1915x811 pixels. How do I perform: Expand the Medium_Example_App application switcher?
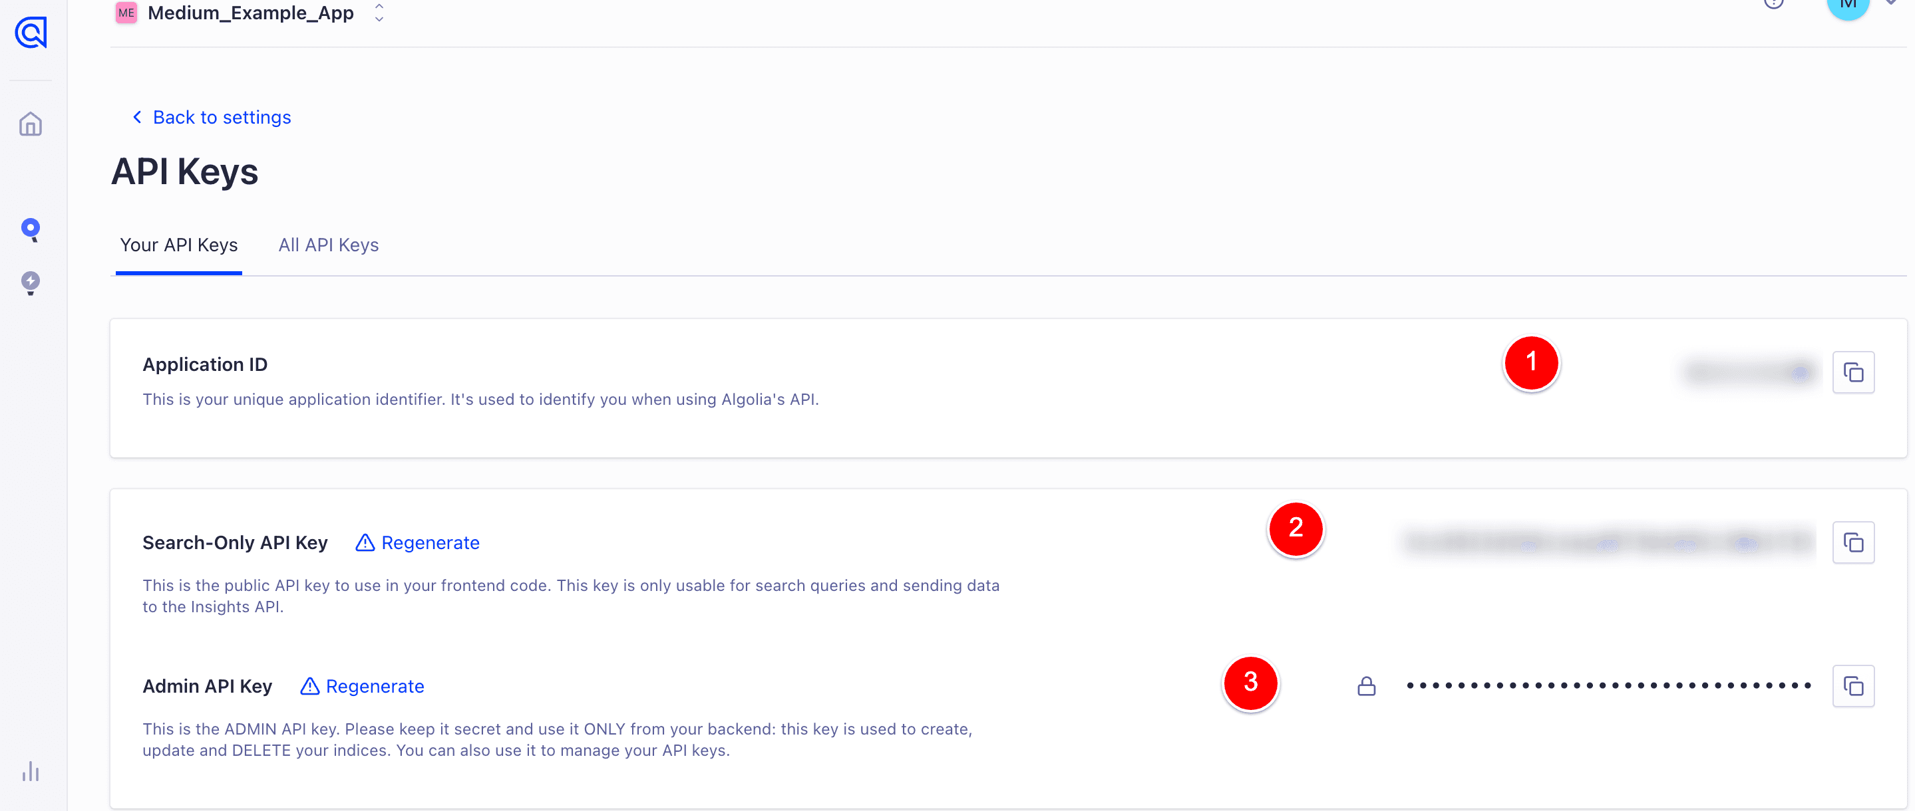tap(379, 13)
